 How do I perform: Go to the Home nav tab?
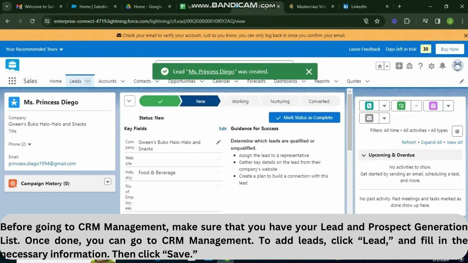pos(56,81)
